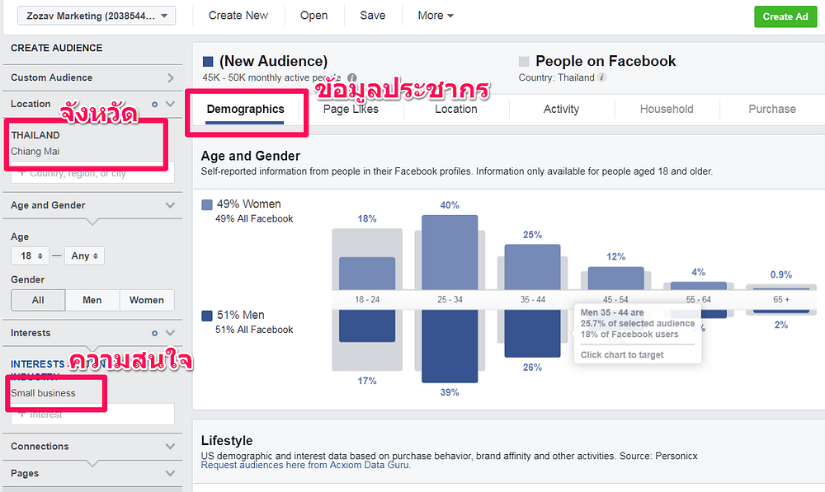Click the green Create Ad button
This screenshot has width=825, height=492.
click(x=785, y=16)
